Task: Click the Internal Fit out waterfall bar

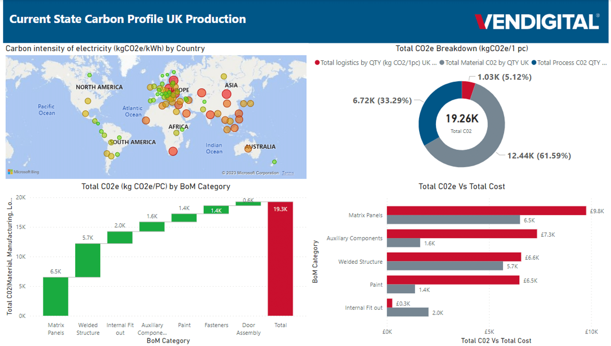Action: tap(120, 238)
